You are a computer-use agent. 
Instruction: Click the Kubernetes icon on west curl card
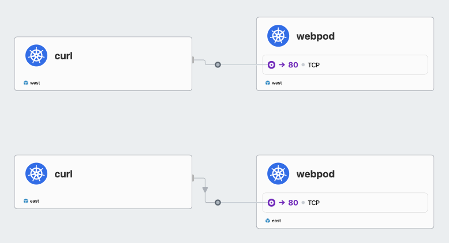(x=36, y=55)
